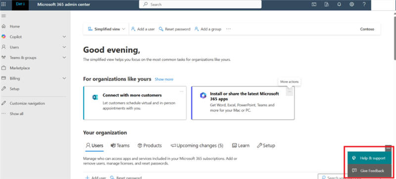Open the settings gear icon
Screen dimensions: 396x179
click(x=351, y=4)
